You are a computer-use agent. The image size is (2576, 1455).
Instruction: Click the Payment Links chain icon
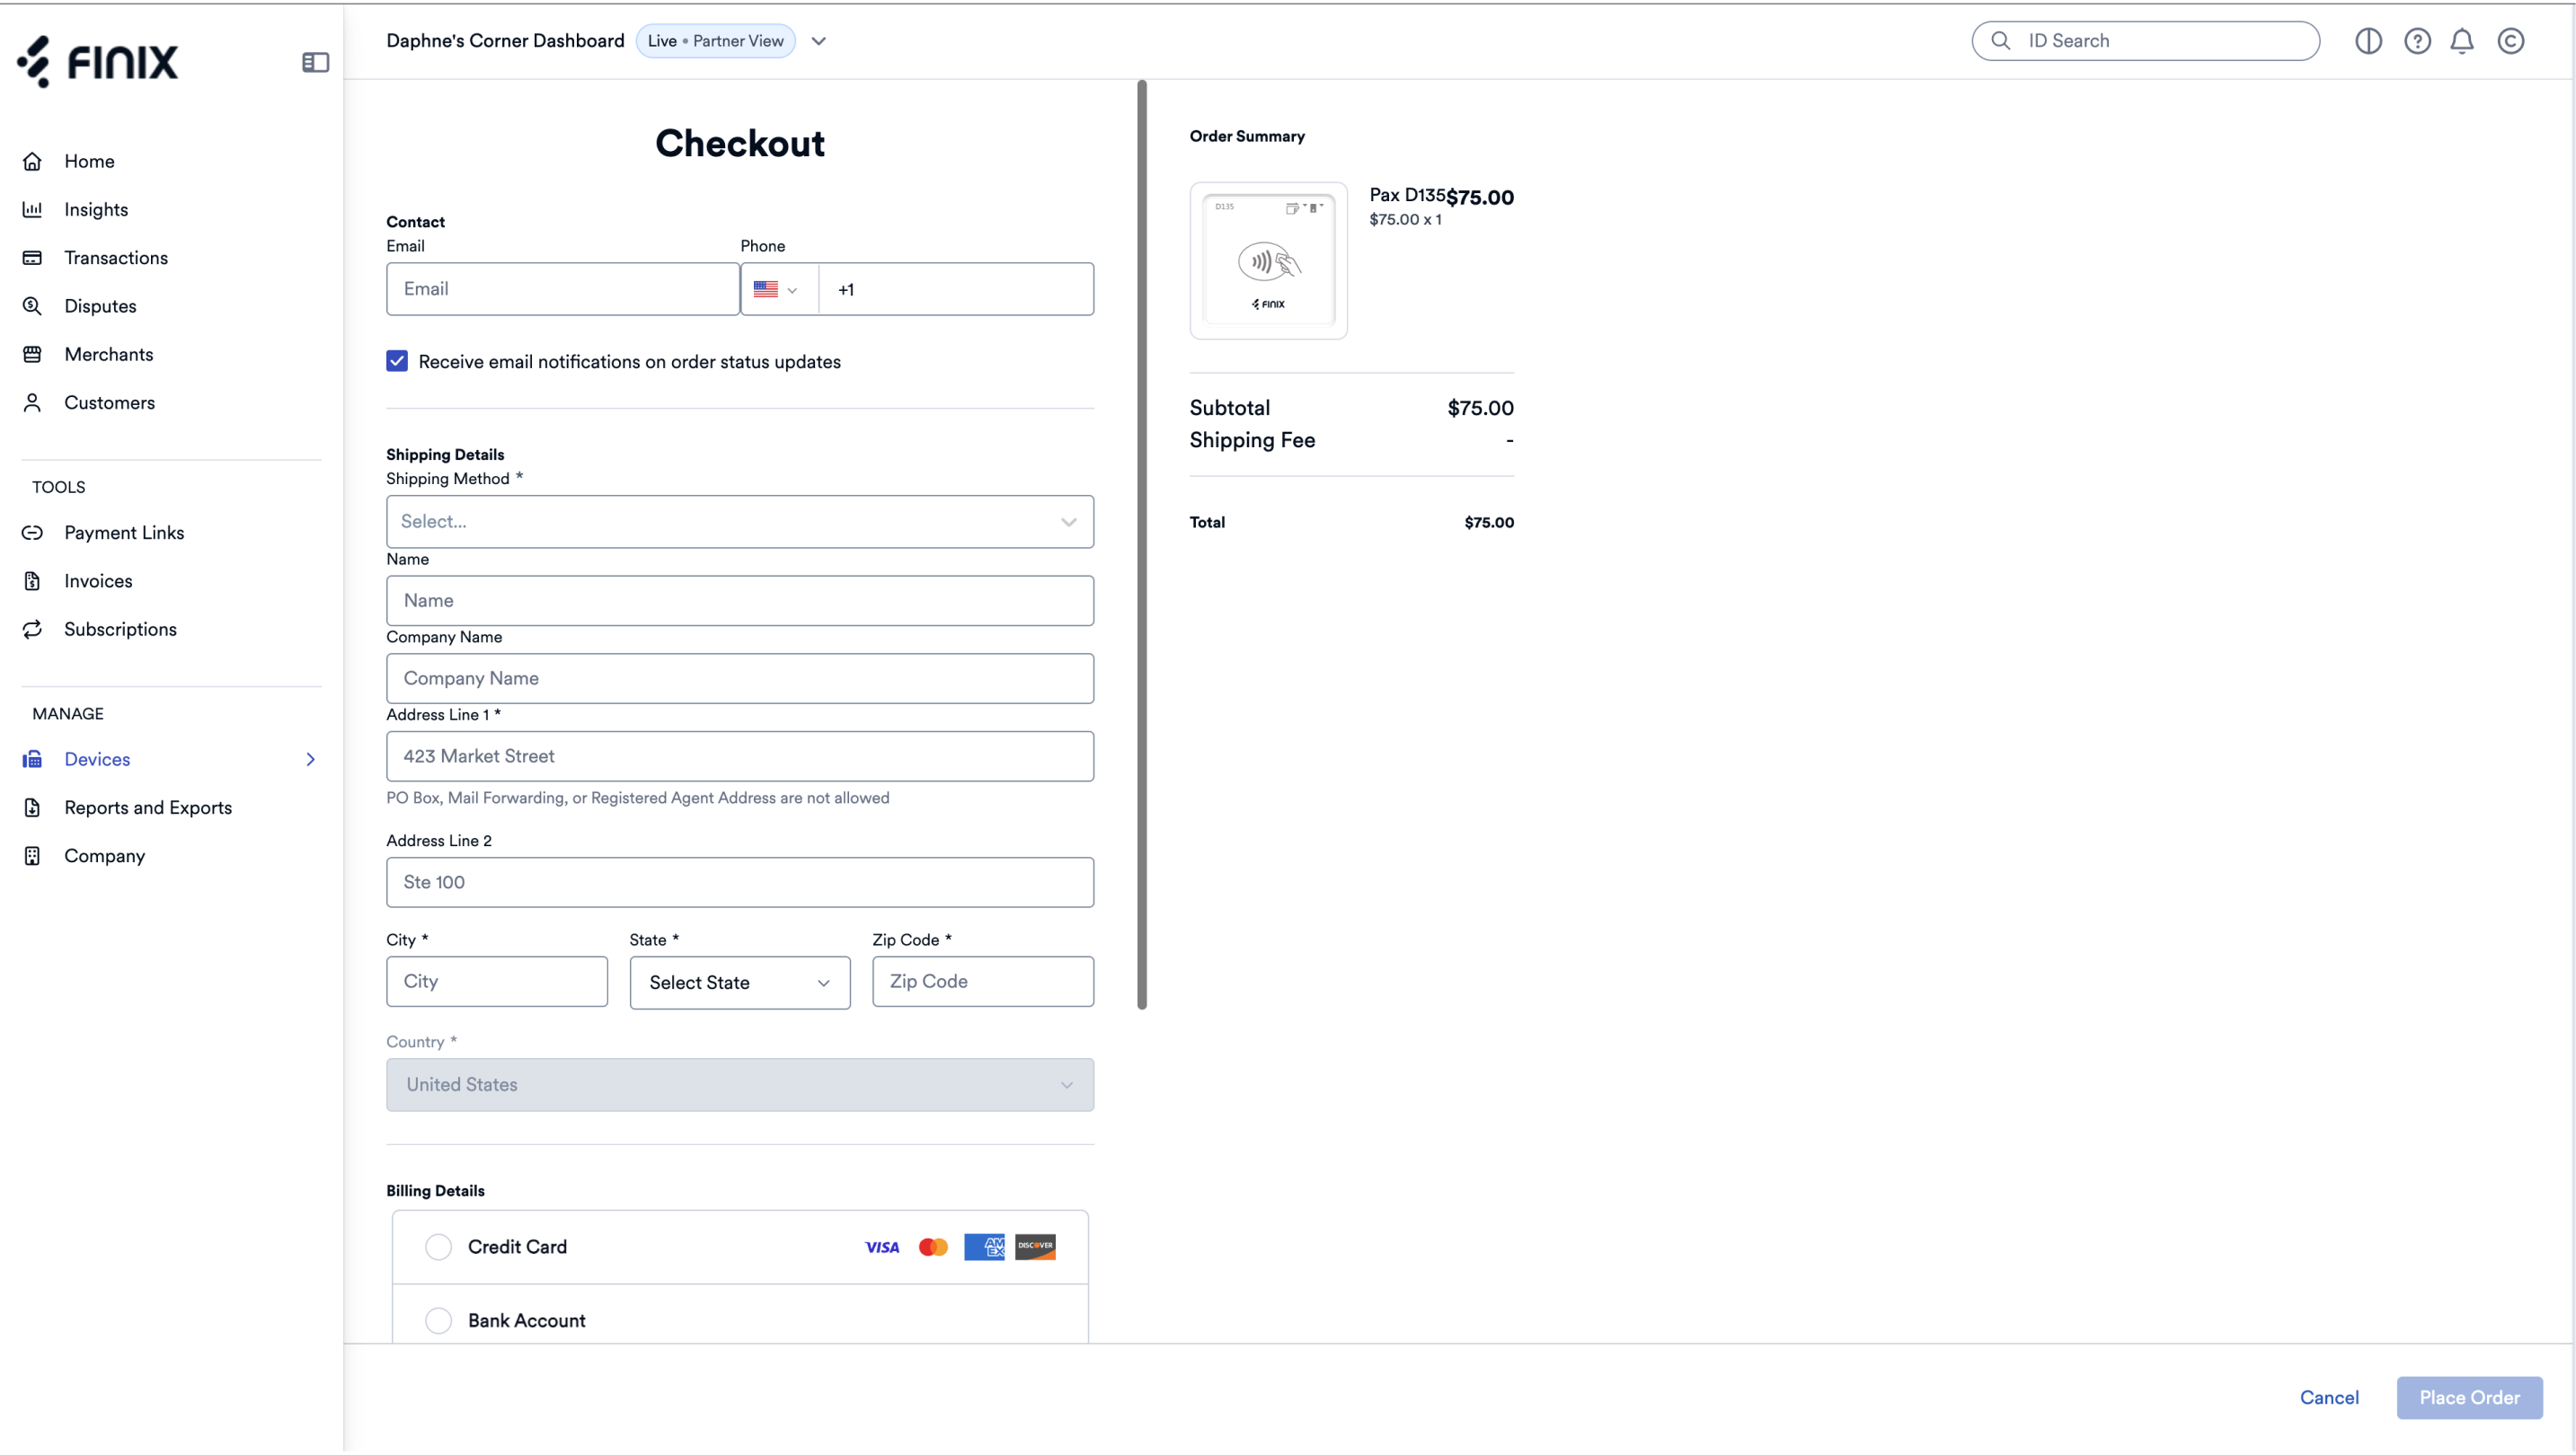[x=32, y=533]
